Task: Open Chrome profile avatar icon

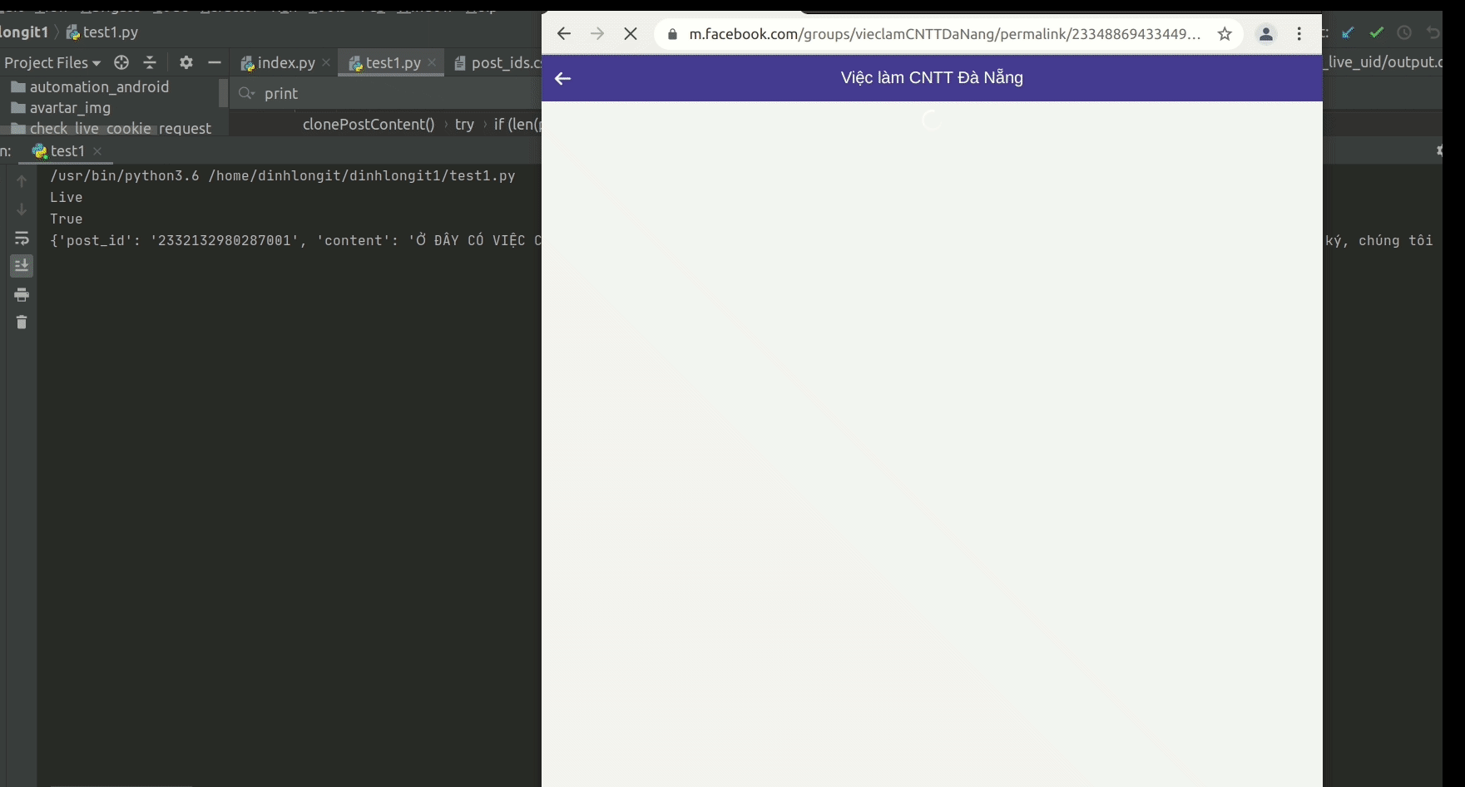Action: coord(1266,34)
